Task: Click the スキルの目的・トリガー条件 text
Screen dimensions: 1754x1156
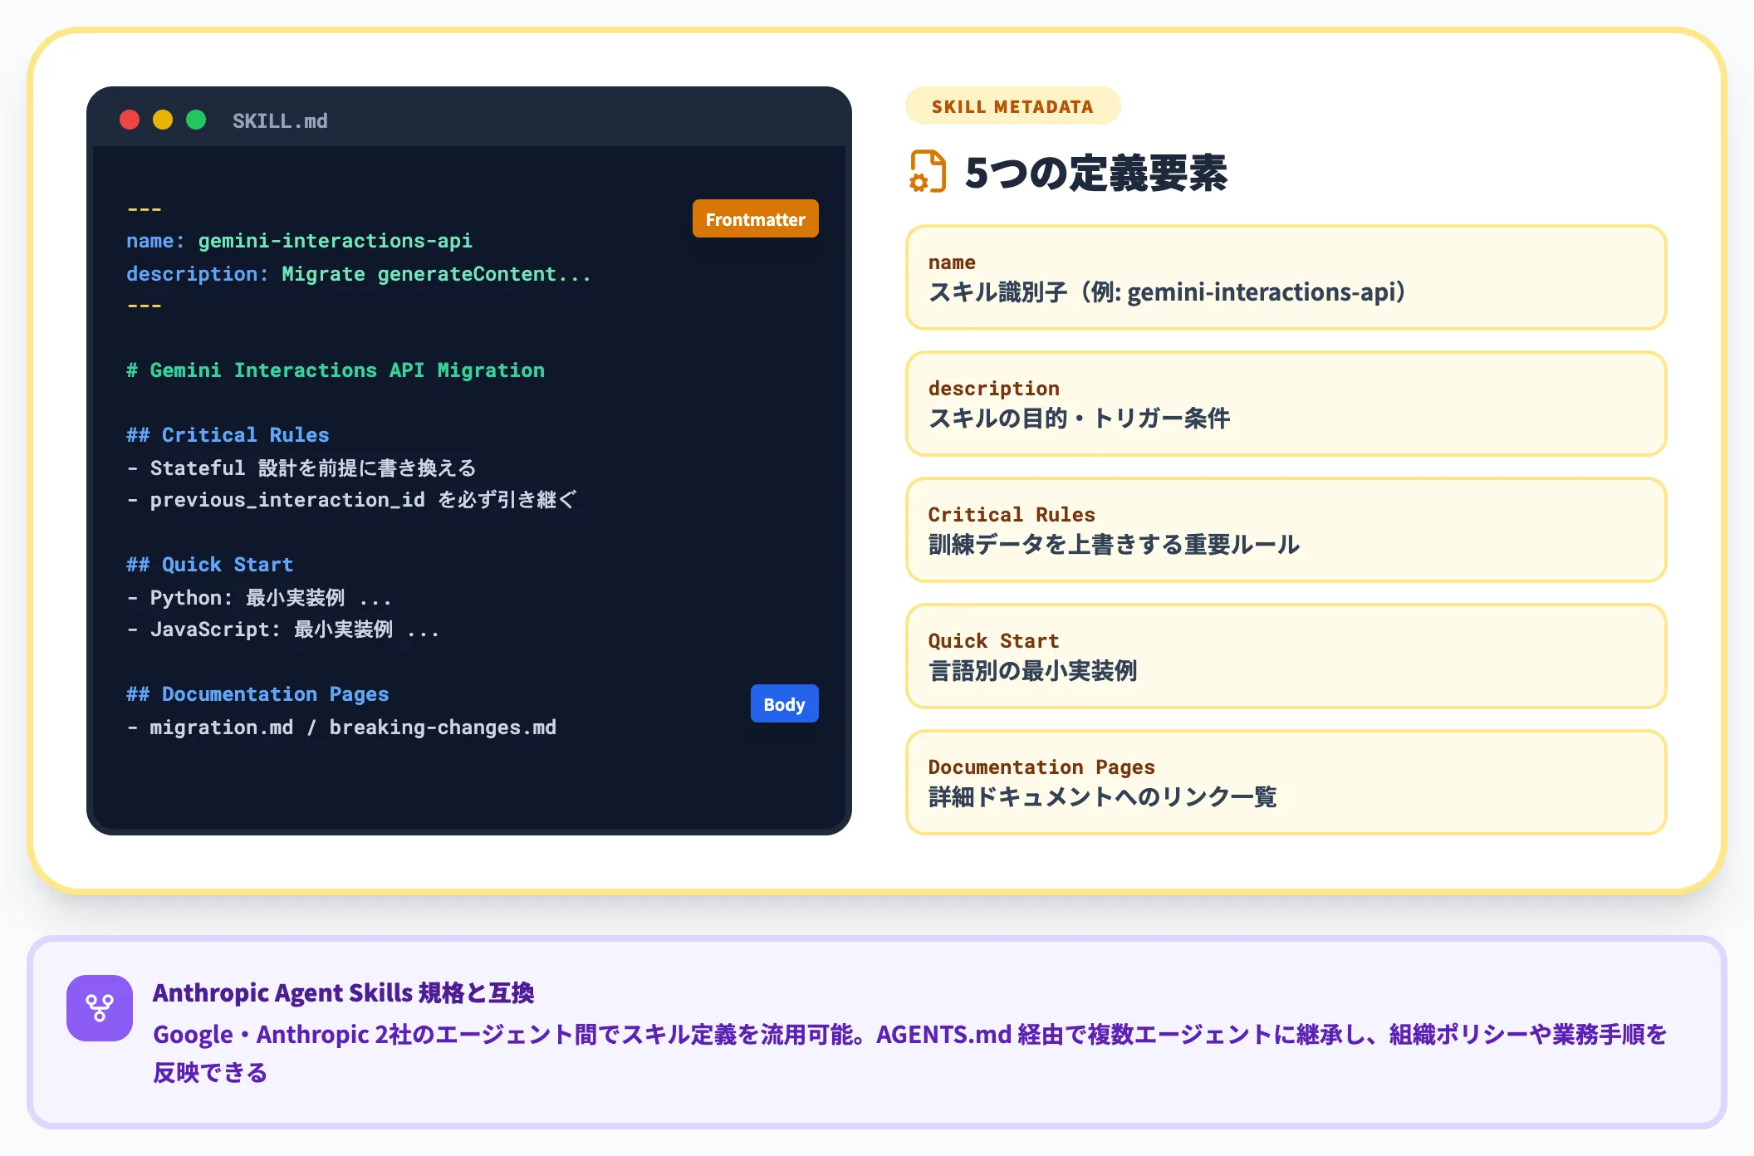Action: pos(1080,419)
